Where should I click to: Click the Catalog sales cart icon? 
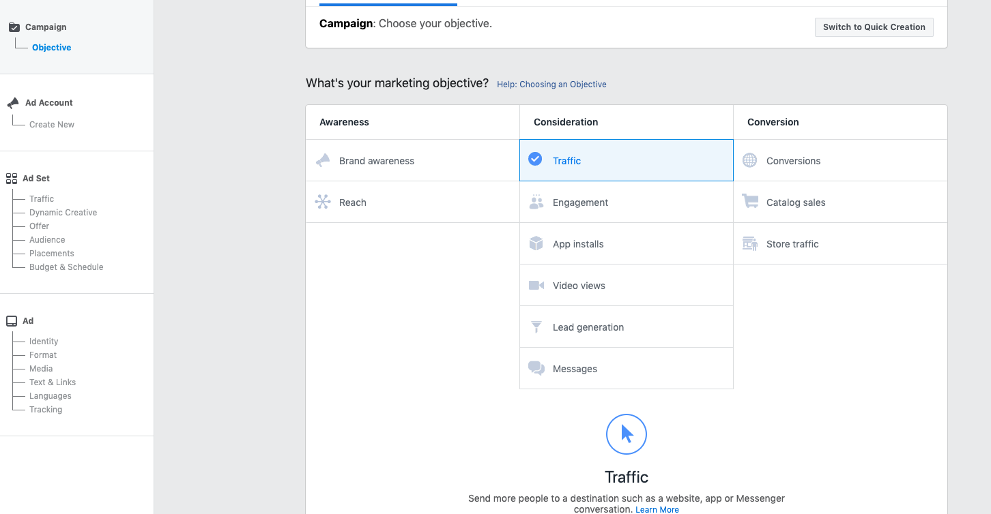750,202
